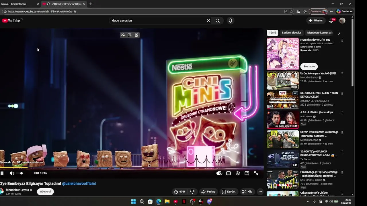This screenshot has width=367, height=206.
Task: Open Windows taskbar search
Action: [x=142, y=201]
